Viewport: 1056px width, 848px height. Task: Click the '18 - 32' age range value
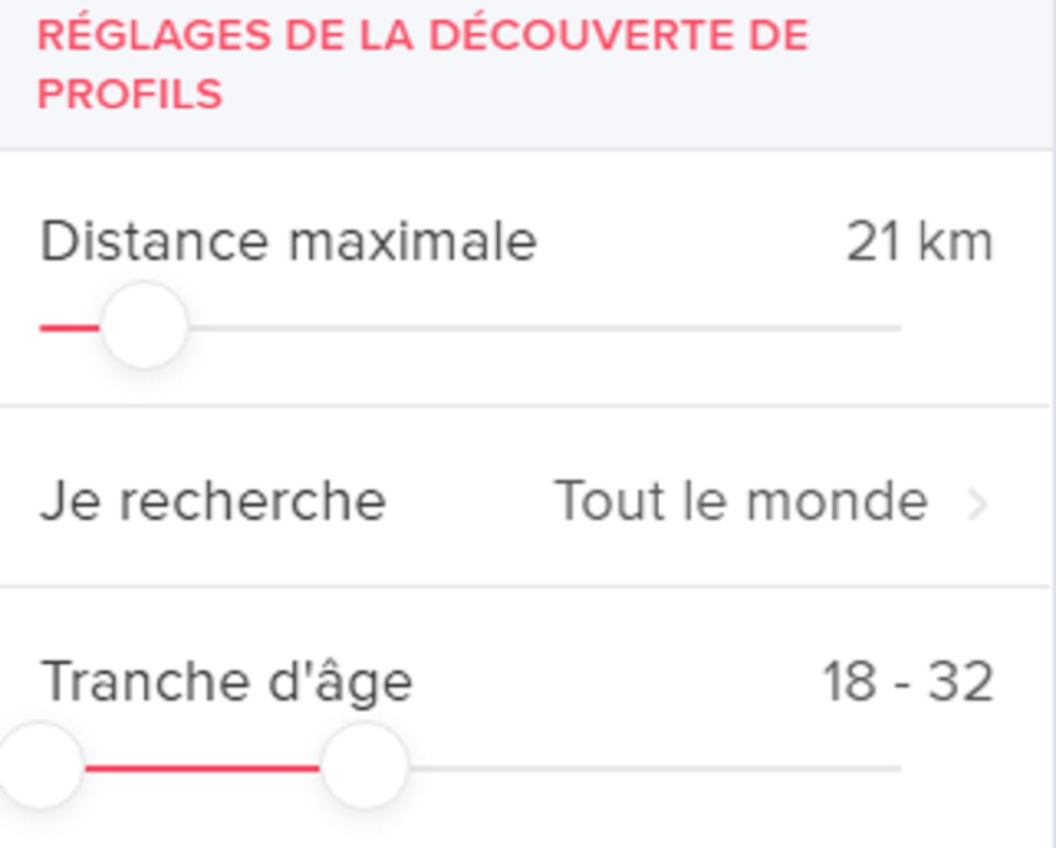[907, 679]
